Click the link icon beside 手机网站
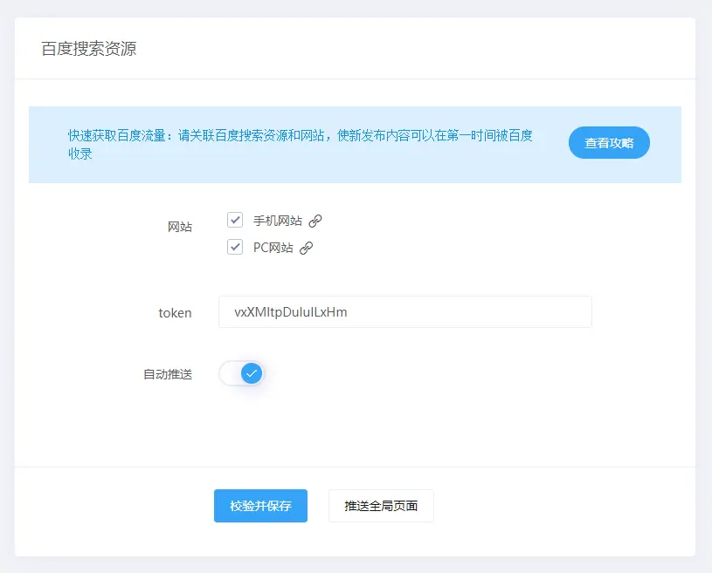 pos(315,221)
